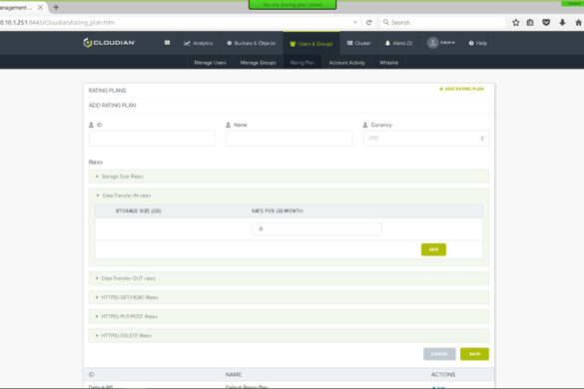Open Whitelist subtab
This screenshot has height=389, width=584.
(x=389, y=63)
